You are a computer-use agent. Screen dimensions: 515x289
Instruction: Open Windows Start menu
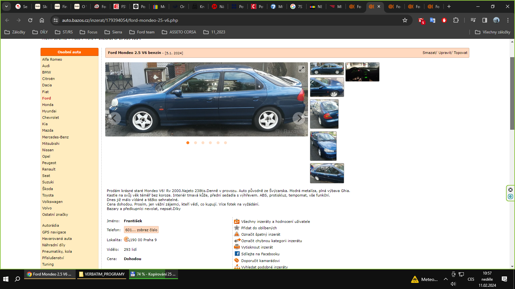pos(6,279)
